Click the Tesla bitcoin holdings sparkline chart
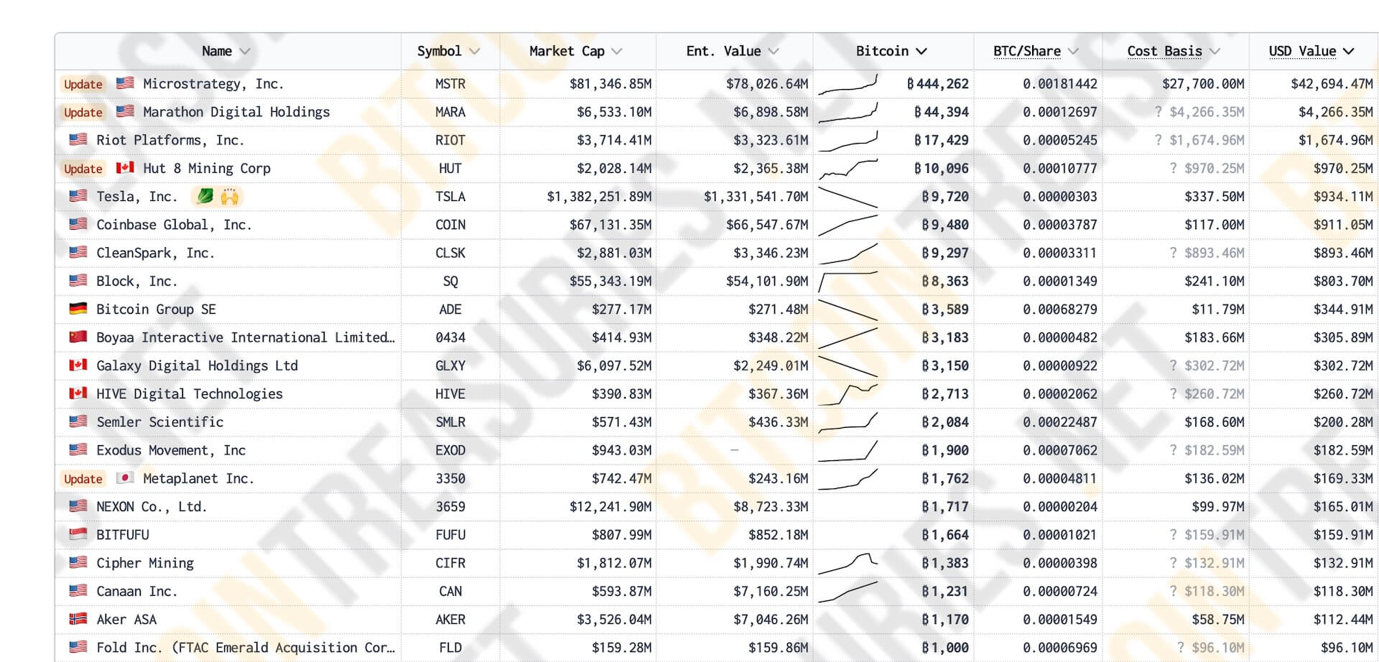Image resolution: width=1379 pixels, height=662 pixels. pyautogui.click(x=848, y=197)
